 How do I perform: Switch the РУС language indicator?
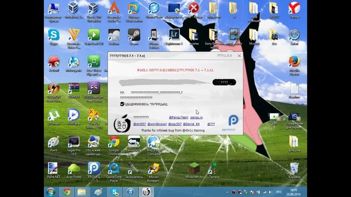pyautogui.click(x=279, y=192)
